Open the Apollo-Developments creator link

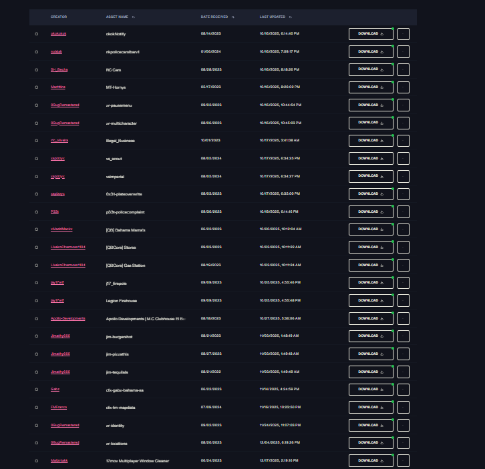pos(67,318)
